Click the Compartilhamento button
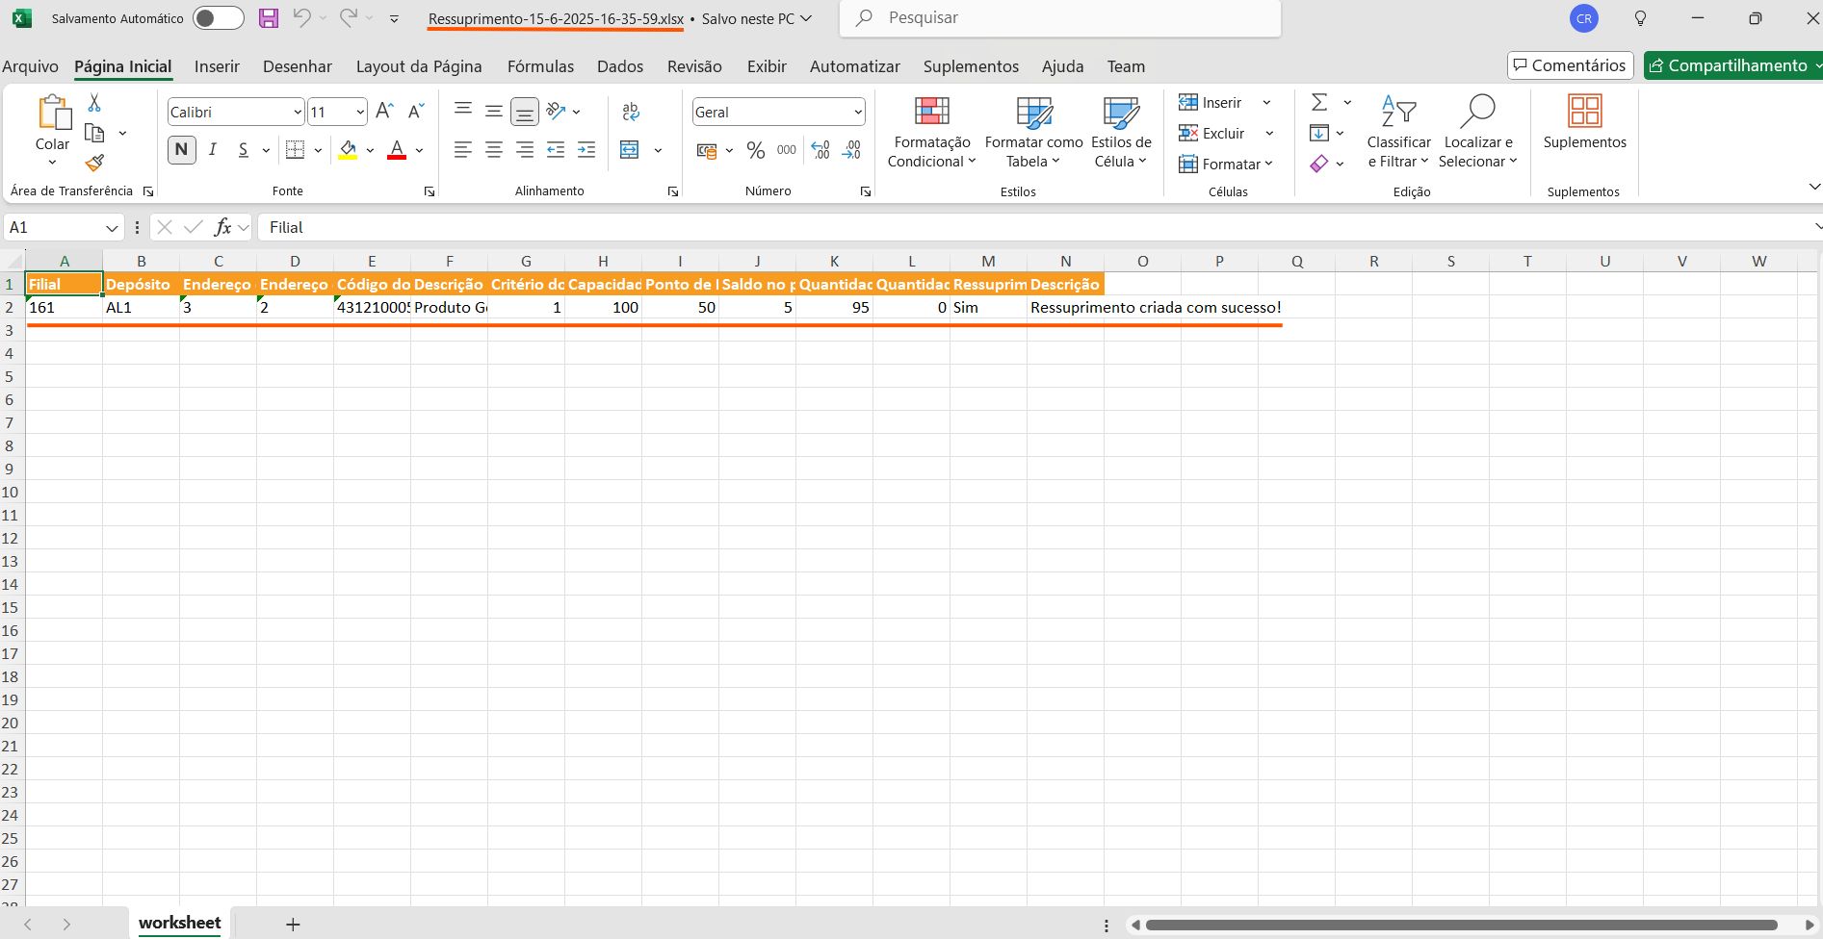1823x939 pixels. 1729,65
